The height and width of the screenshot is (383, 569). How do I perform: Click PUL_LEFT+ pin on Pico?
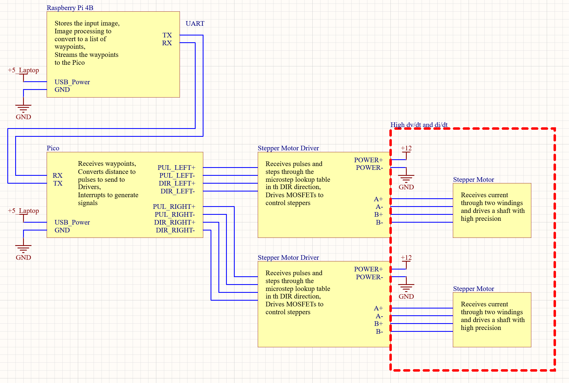[x=176, y=168]
